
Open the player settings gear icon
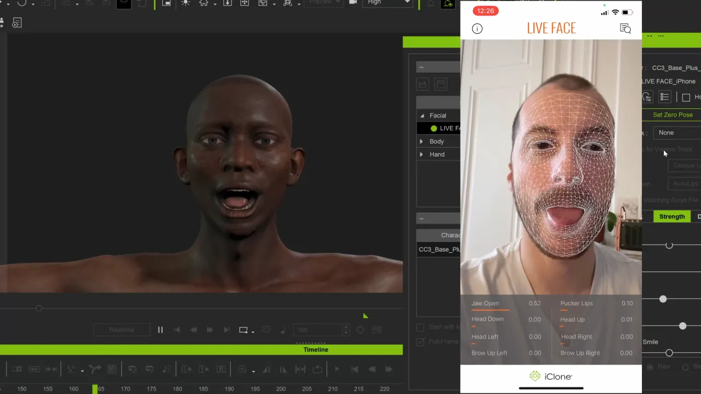pos(360,330)
